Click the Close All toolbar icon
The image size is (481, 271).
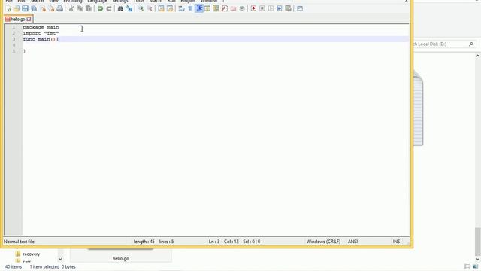pyautogui.click(x=51, y=8)
